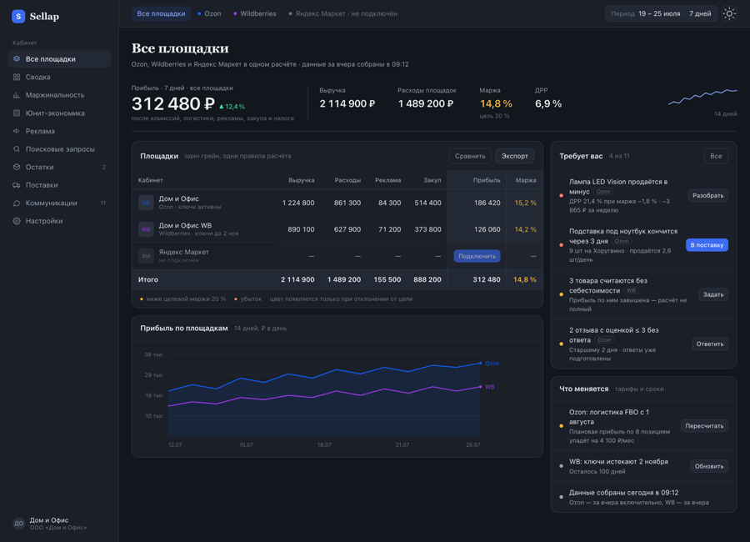
Task: Click the WB tag on себестоимости alert
Action: (x=632, y=291)
